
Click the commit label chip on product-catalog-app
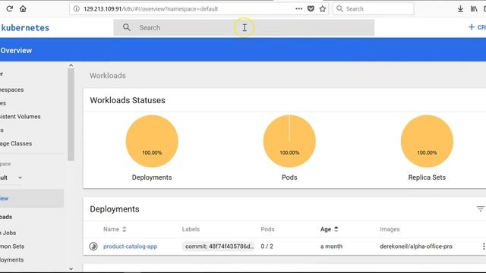pyautogui.click(x=219, y=246)
